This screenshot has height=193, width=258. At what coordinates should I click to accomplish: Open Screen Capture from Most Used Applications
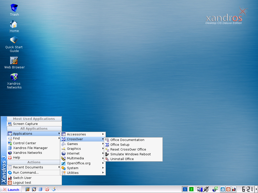(x=34, y=124)
